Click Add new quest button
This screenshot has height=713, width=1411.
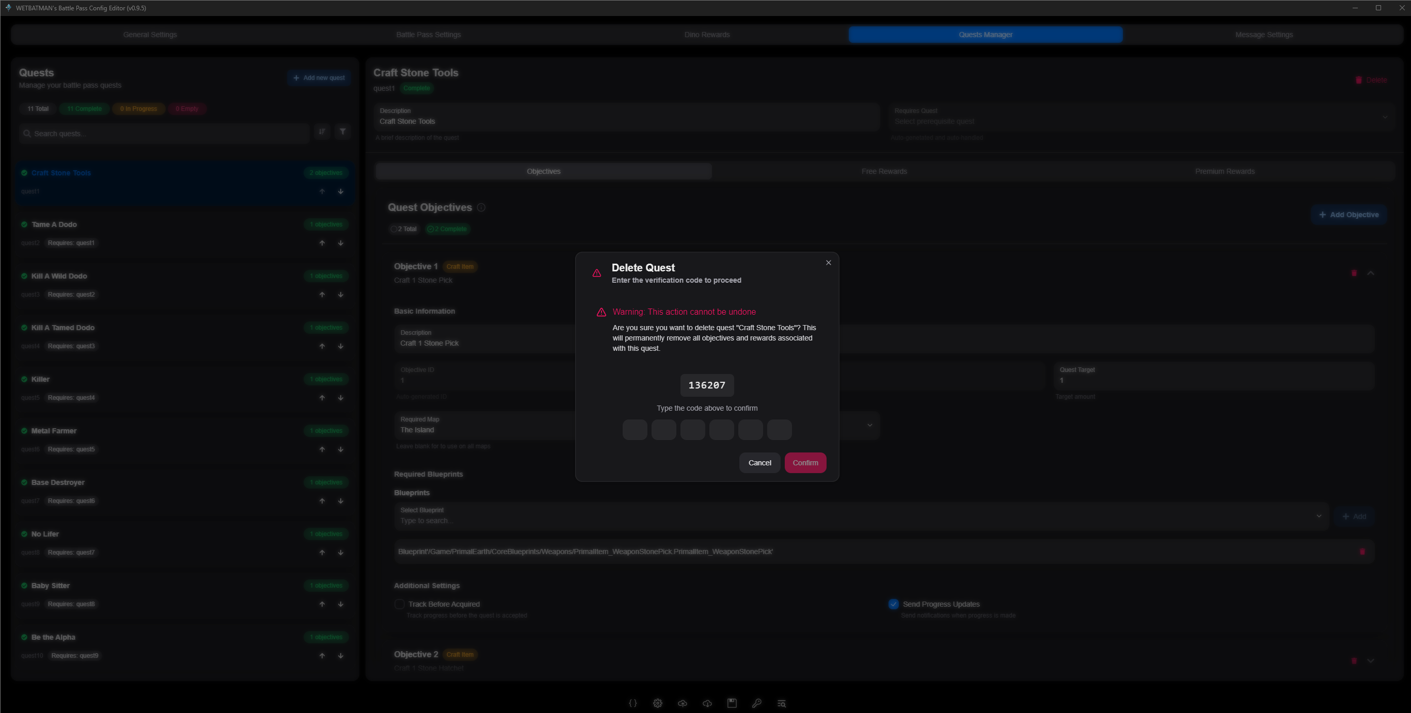319,78
